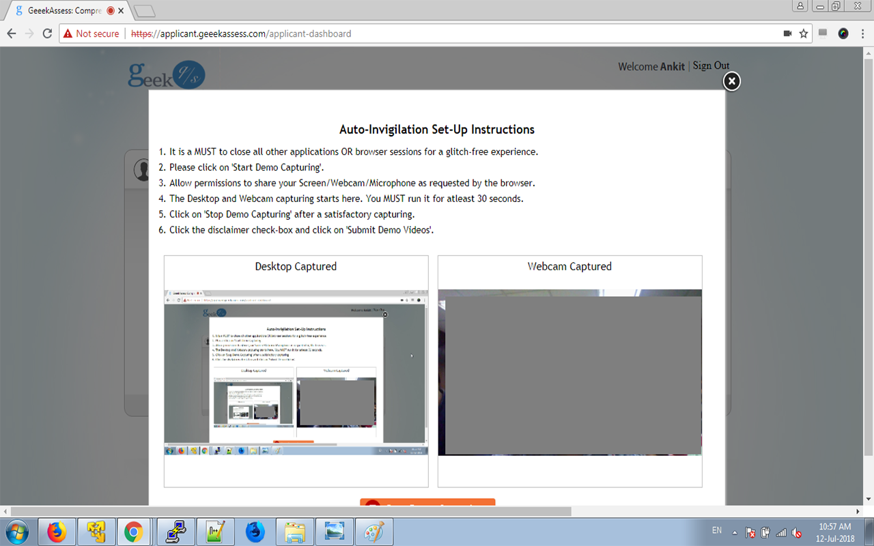
Task: Click the Chrome user profile icon
Action: tap(800, 6)
